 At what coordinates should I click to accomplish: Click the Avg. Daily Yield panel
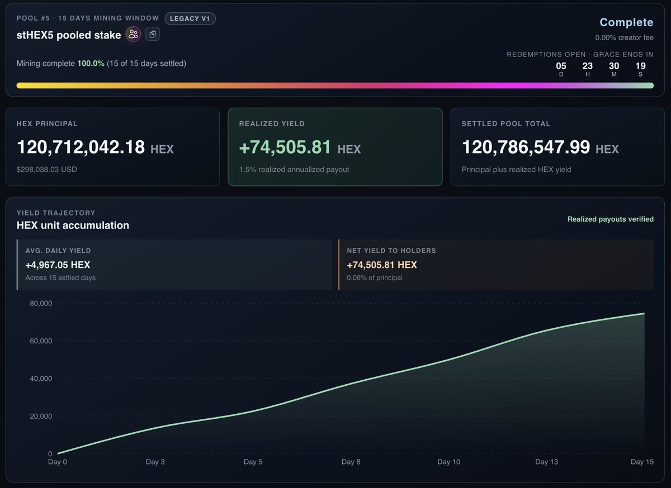click(174, 265)
